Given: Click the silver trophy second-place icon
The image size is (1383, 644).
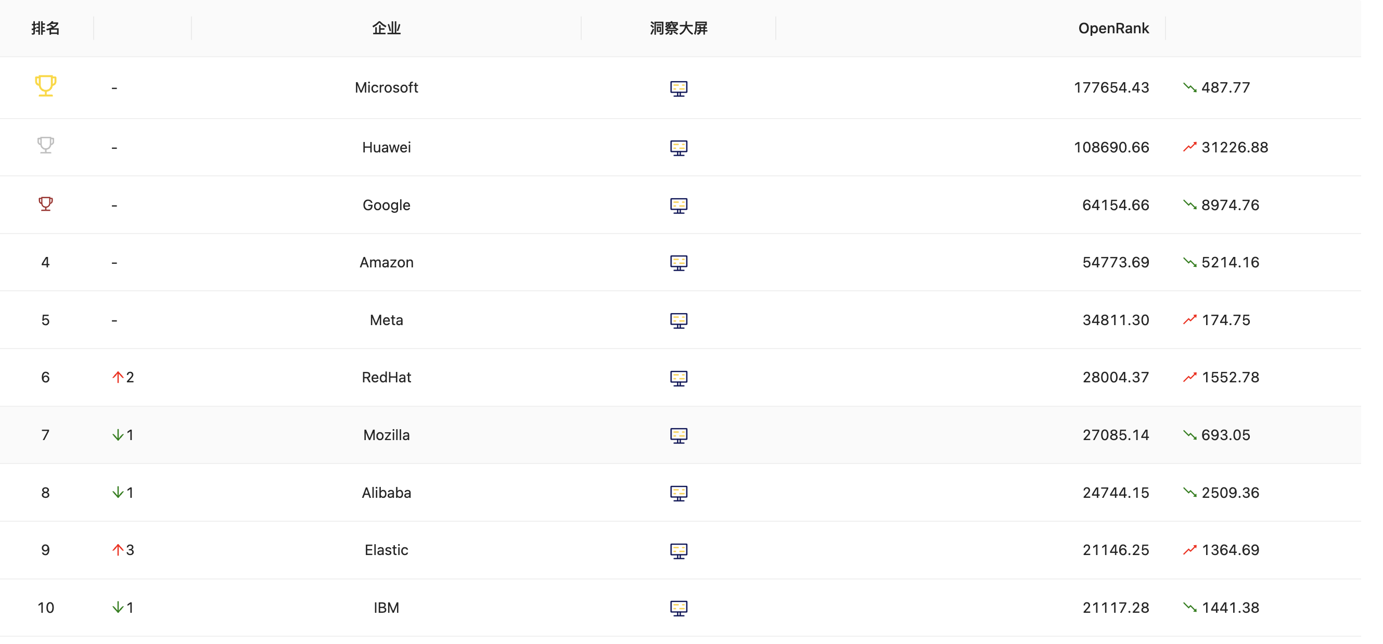Looking at the screenshot, I should click(46, 145).
